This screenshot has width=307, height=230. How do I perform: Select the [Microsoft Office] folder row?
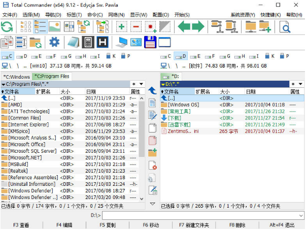70,145
